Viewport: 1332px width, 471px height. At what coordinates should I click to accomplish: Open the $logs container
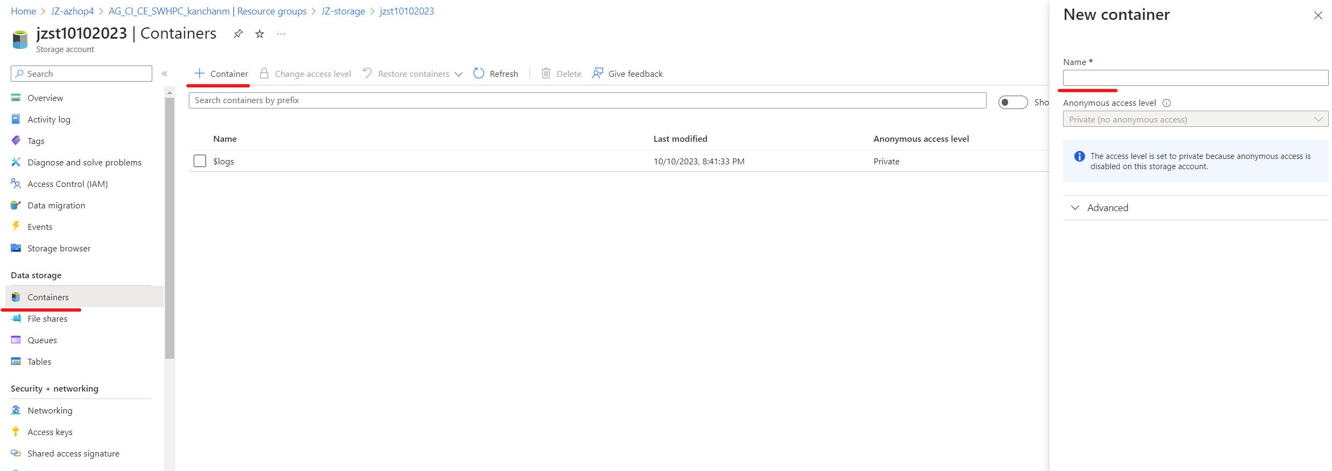click(223, 161)
